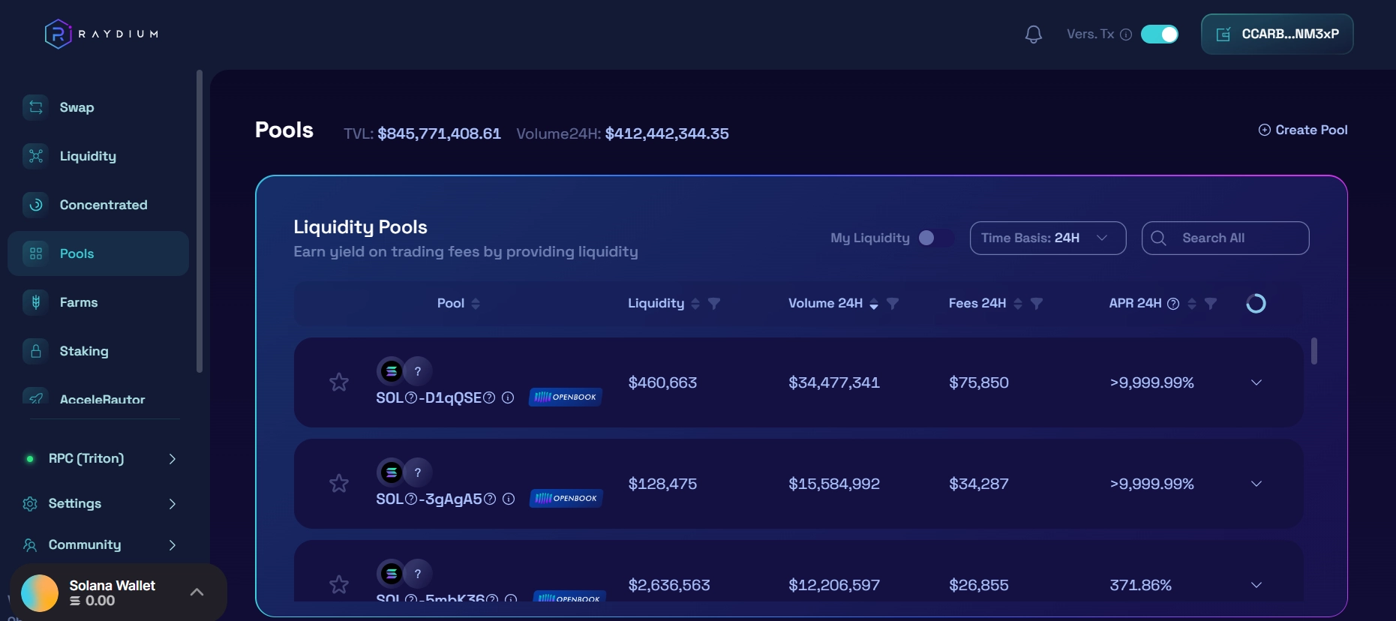
Task: Click the info icon beside SOL-D1qQSE
Action: (x=508, y=397)
